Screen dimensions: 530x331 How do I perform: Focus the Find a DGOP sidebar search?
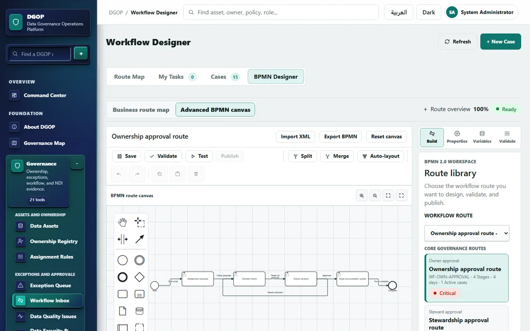click(39, 54)
